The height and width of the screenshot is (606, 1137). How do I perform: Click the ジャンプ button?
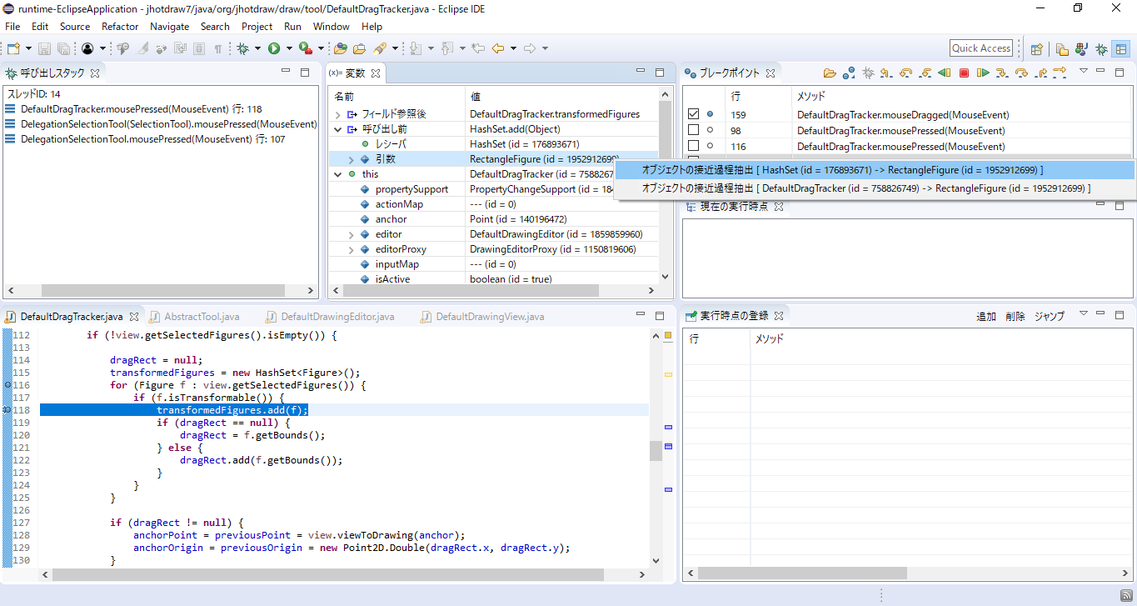pyautogui.click(x=1050, y=317)
